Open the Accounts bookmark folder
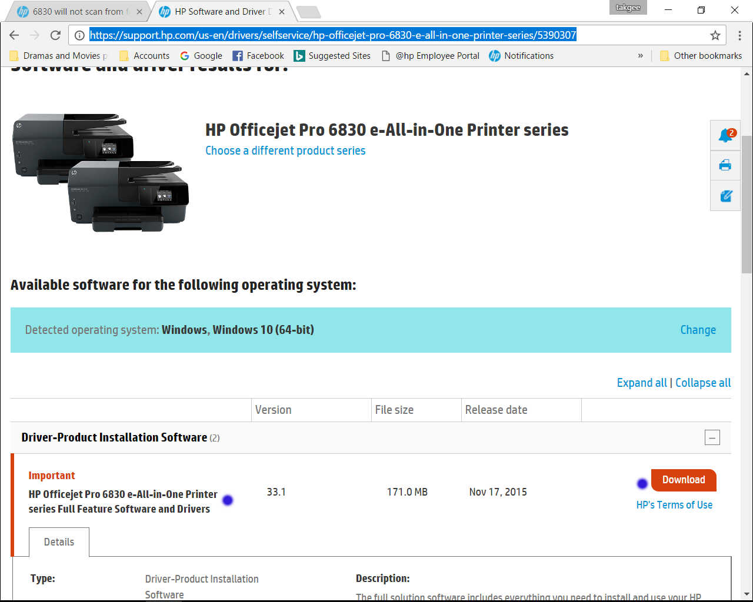Image resolution: width=753 pixels, height=602 pixels. tap(145, 56)
